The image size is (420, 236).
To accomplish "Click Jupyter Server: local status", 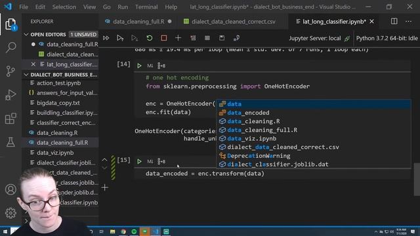I will [319, 38].
